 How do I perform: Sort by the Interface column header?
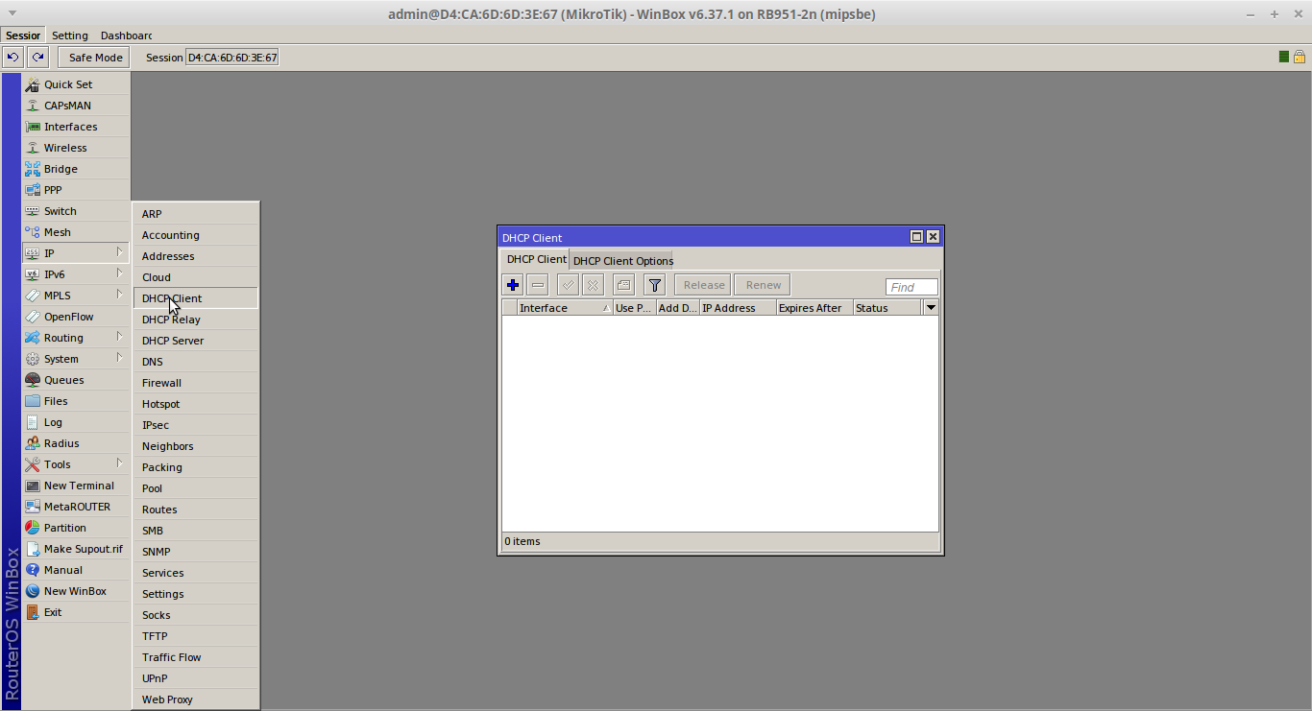[565, 308]
